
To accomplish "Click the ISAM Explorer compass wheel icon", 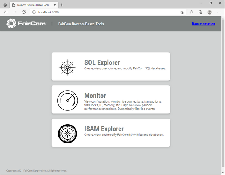I will pos(67,133).
